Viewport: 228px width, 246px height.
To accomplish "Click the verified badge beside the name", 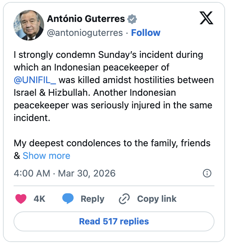I will (132, 19).
